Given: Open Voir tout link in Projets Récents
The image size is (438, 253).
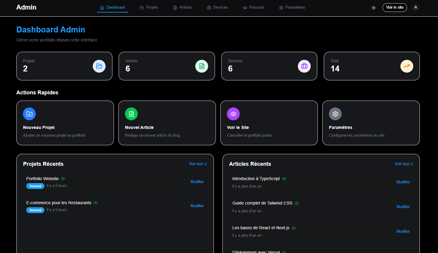Looking at the screenshot, I should [x=198, y=164].
